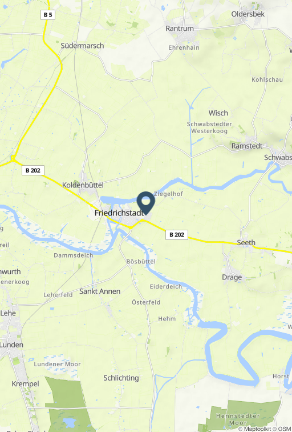This screenshot has height=432, width=292.
Task: Click the Rantrum village label
Action: pos(180,29)
